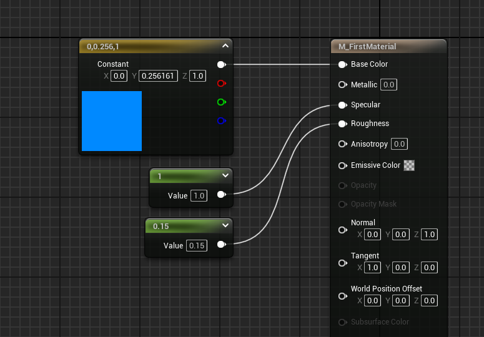This screenshot has width=484, height=337.
Task: Click the Tangent Z value field
Action: click(430, 267)
